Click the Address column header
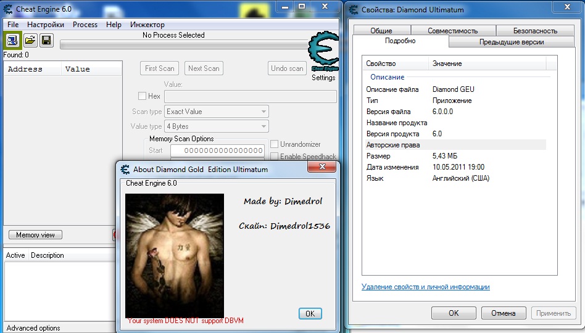The width and height of the screenshot is (585, 333). coord(33,69)
